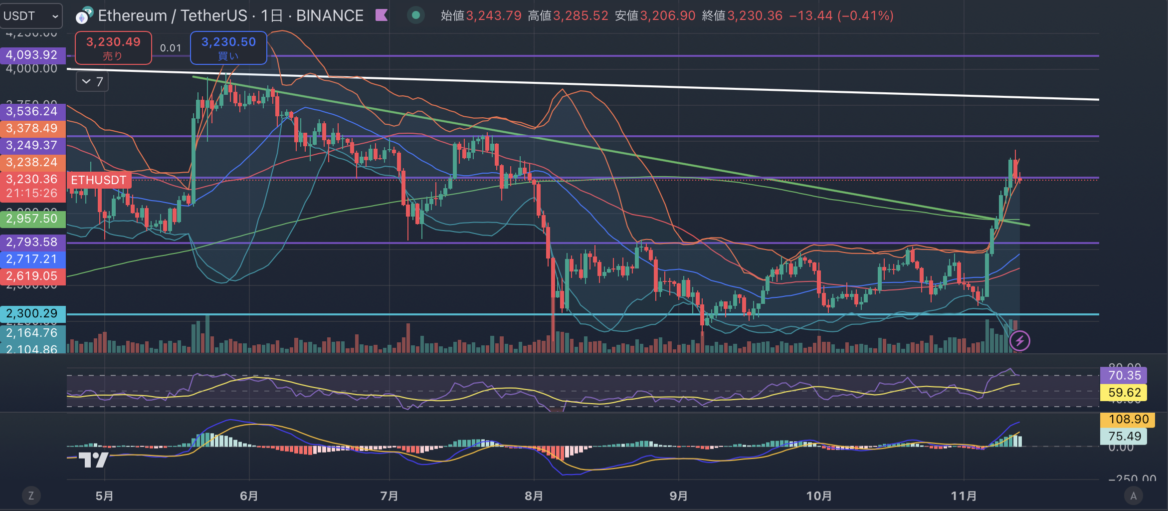Click the 21:15:26 countdown timer label

pos(32,193)
